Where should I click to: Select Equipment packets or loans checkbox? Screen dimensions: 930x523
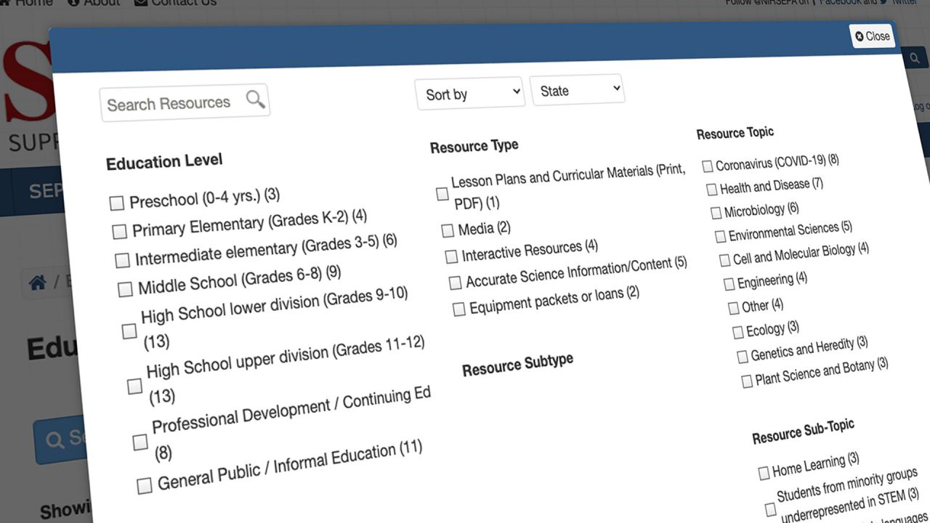click(458, 309)
